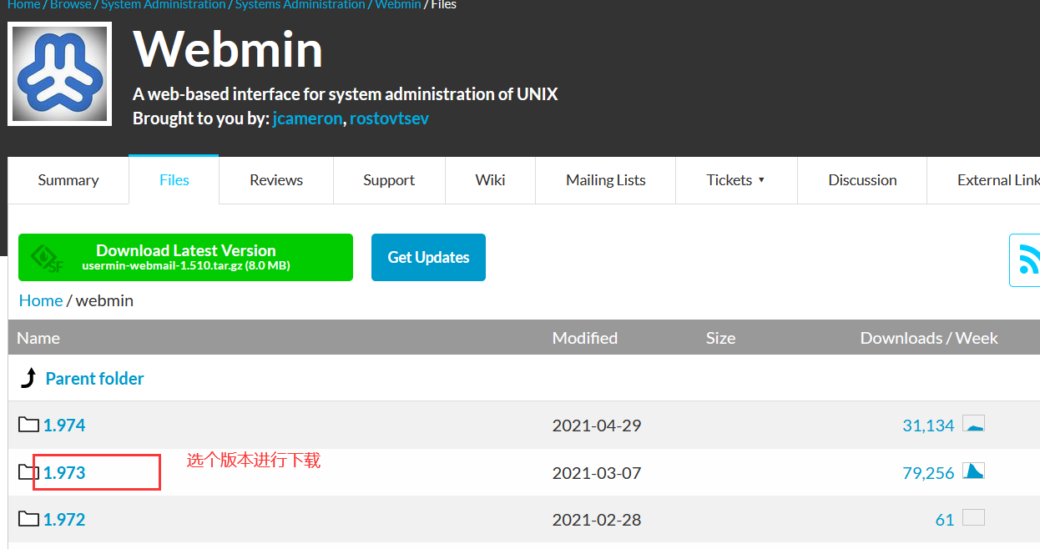Open the jcameron profile link
Image resolution: width=1040 pixels, height=549 pixels.
[307, 118]
